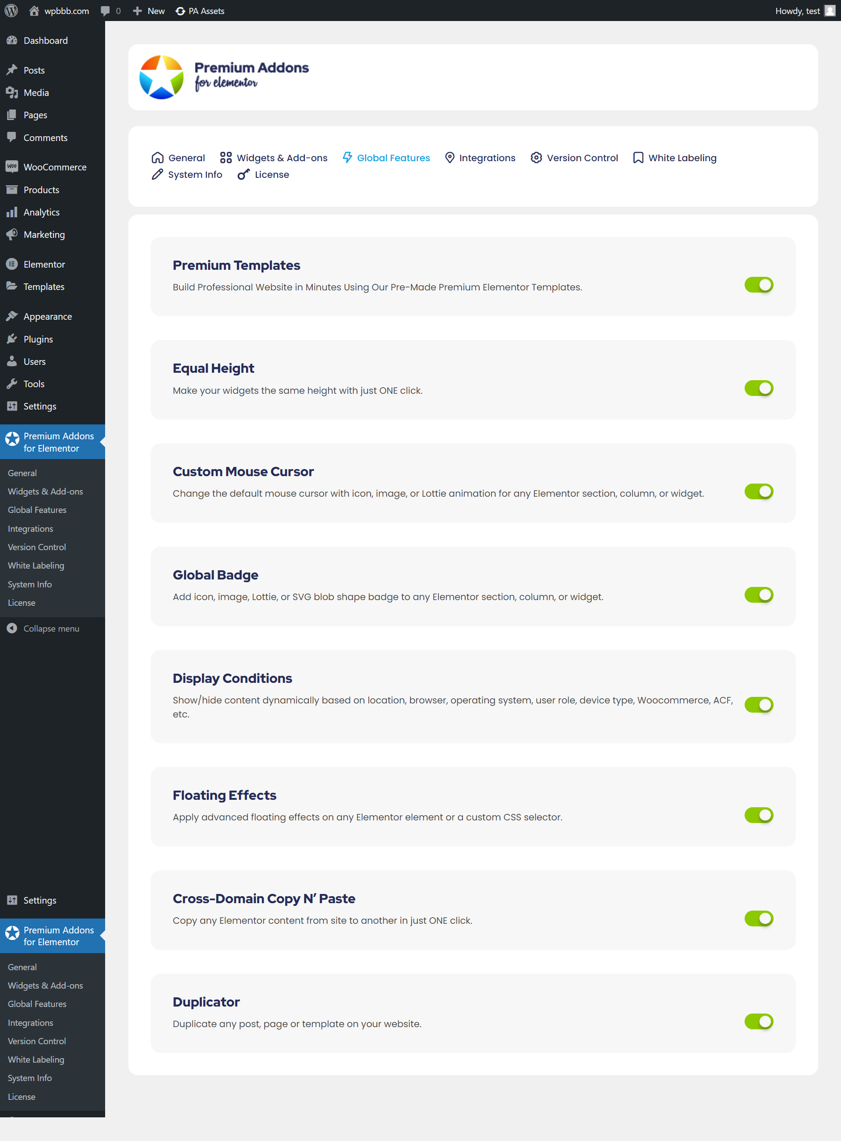Image resolution: width=841 pixels, height=1141 pixels.
Task: Click the Tools wrench icon
Action: [12, 384]
